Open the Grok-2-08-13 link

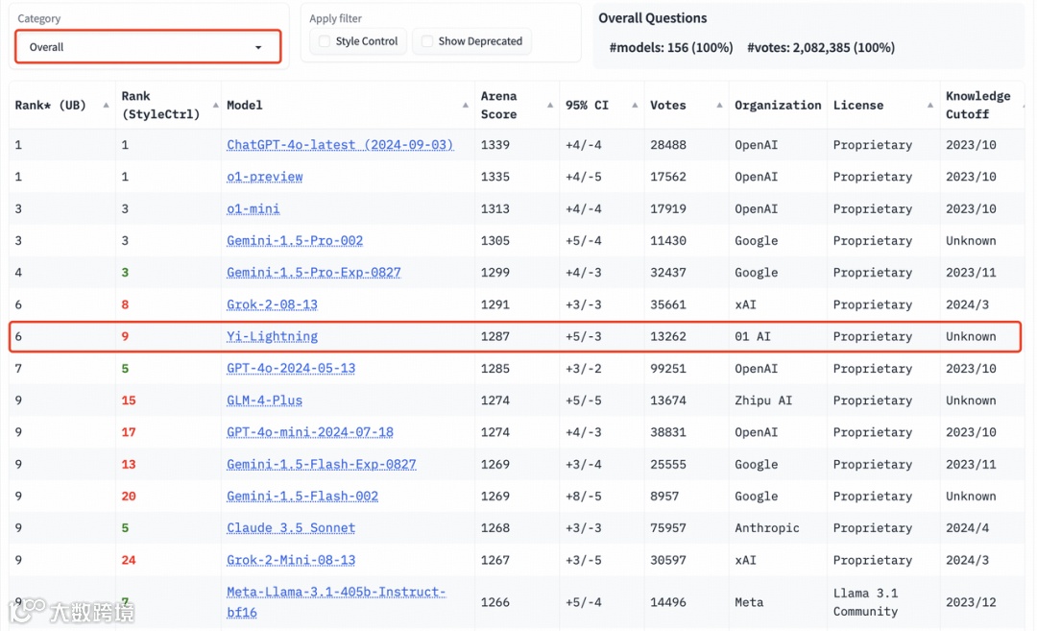pos(272,304)
